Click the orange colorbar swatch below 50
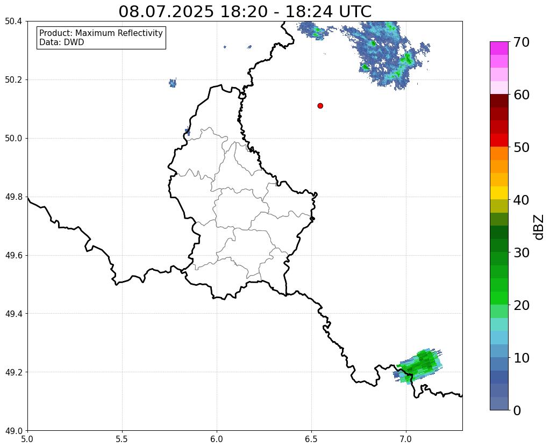Viewport: 550px width, 448px height. pyautogui.click(x=499, y=153)
